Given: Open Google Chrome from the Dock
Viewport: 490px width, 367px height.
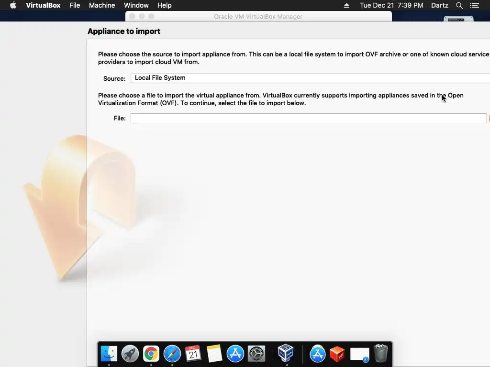Looking at the screenshot, I should [151, 354].
